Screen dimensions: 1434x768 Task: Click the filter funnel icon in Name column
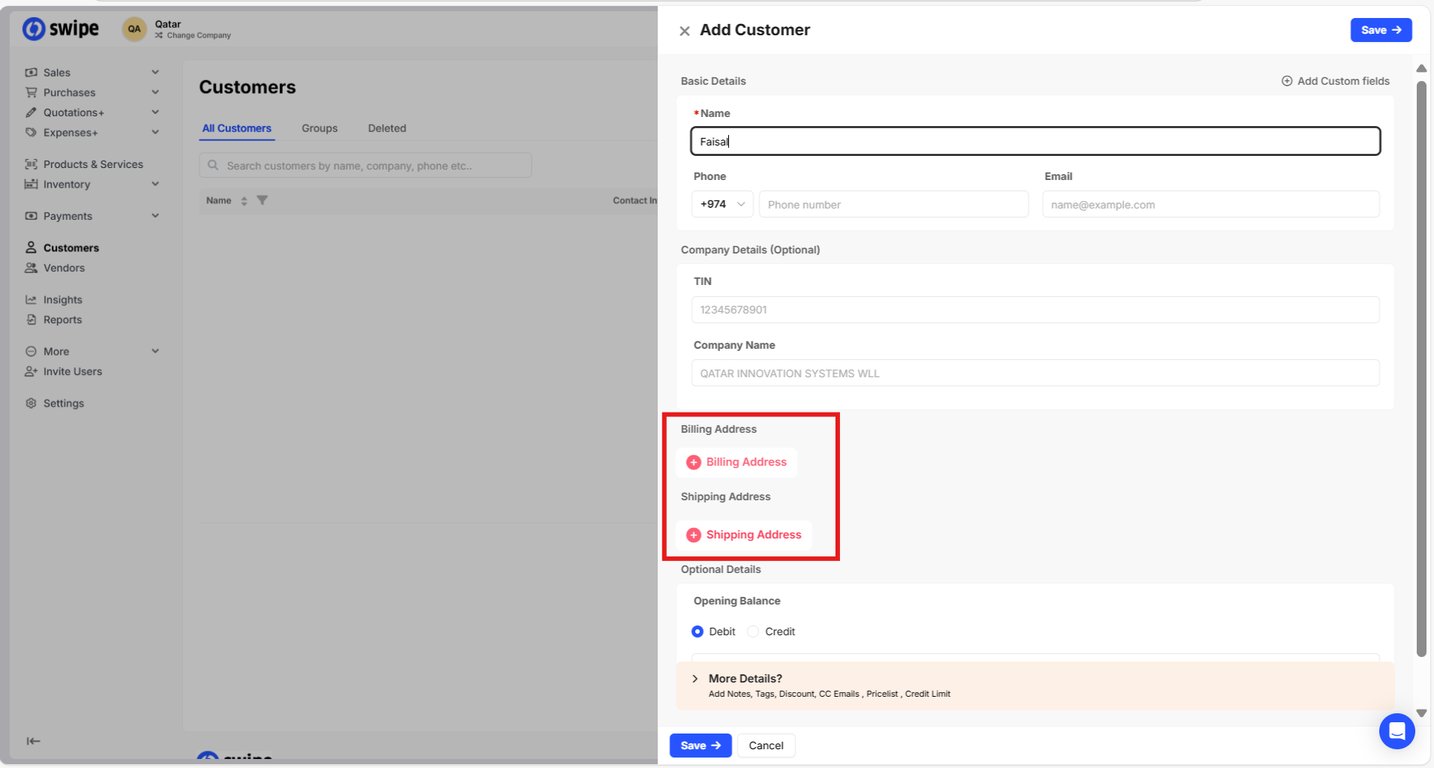[262, 200]
